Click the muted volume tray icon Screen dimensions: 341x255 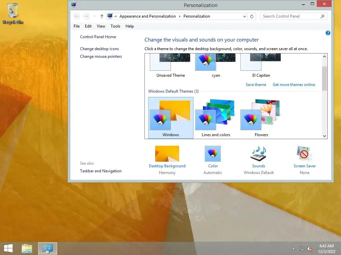pos(310,249)
